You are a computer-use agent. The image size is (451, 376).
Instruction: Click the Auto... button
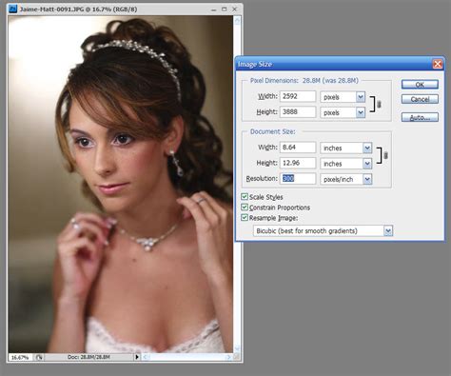click(x=420, y=117)
